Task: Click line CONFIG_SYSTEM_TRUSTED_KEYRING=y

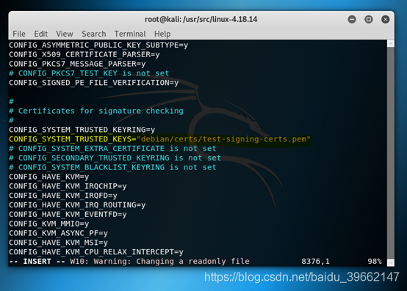Action: coord(82,130)
